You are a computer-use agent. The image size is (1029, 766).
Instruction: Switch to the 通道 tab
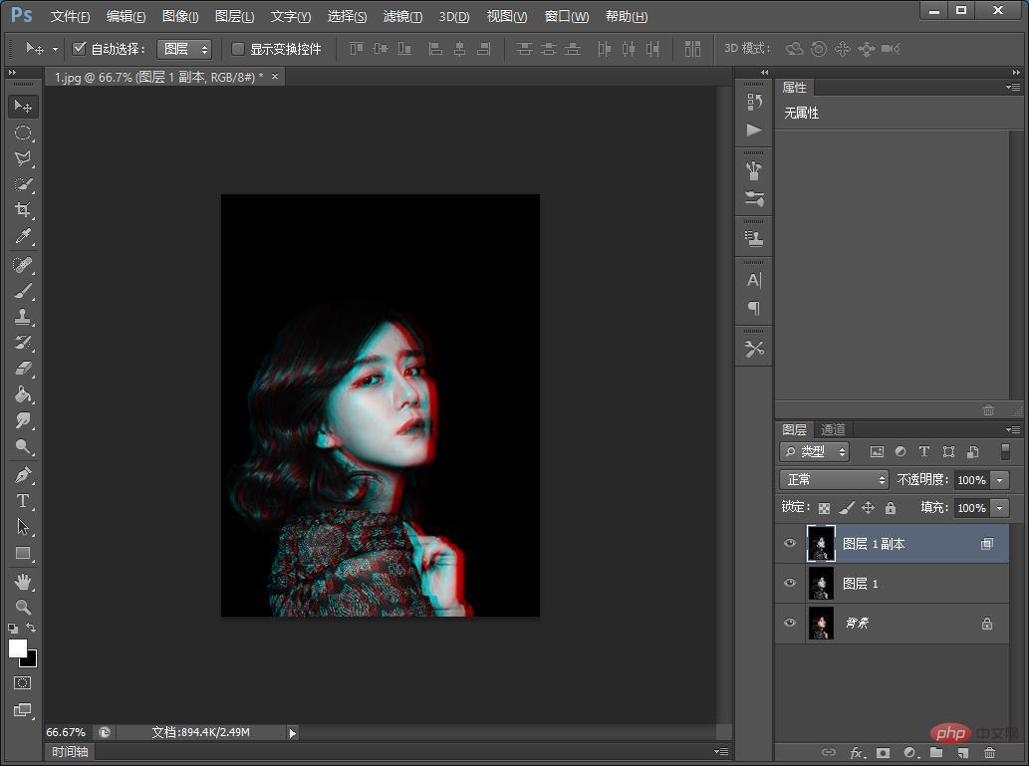click(x=833, y=429)
